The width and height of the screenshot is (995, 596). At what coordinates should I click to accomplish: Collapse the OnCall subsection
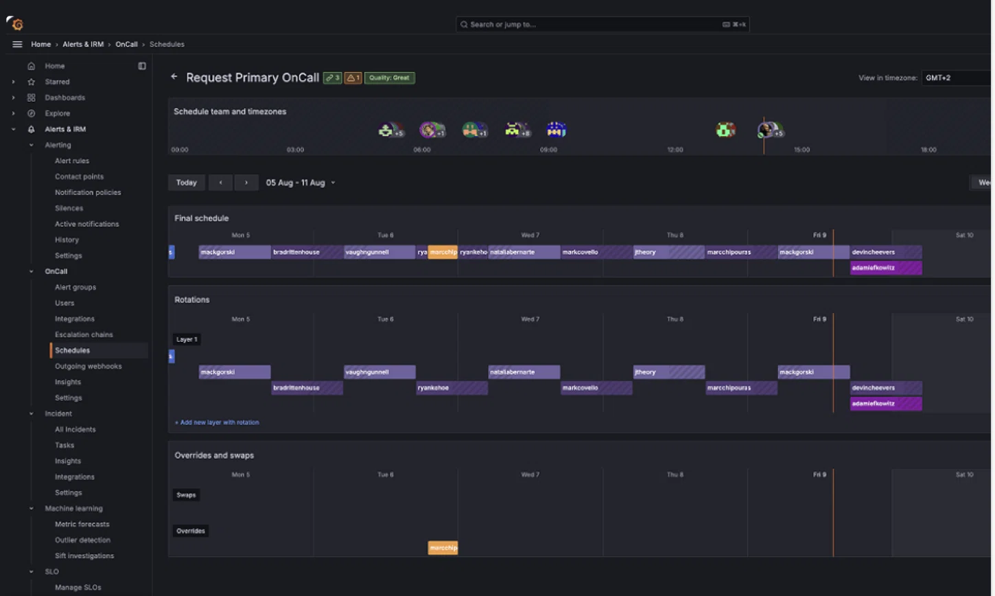32,271
